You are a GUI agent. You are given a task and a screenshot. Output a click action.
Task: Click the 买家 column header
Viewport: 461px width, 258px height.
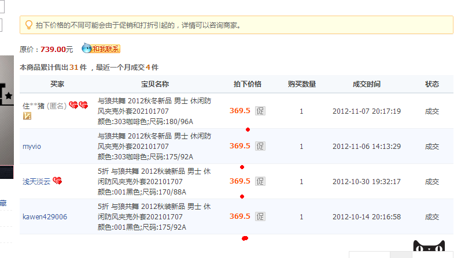click(x=57, y=84)
